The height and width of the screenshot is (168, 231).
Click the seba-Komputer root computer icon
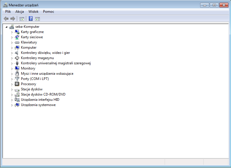(x=11, y=27)
